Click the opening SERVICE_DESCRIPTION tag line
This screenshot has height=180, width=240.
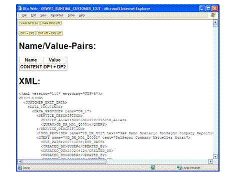(x=59, y=116)
